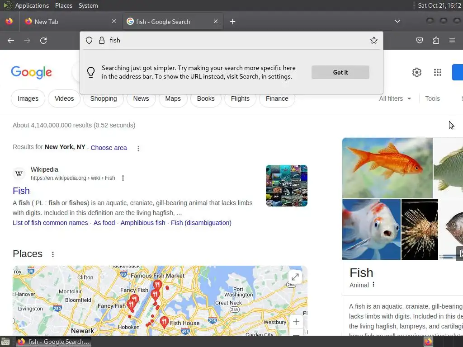The height and width of the screenshot is (347, 463).
Task: Open Google apps grid icon
Action: pyautogui.click(x=438, y=72)
